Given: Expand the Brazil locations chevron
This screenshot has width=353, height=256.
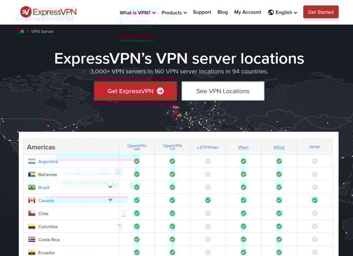Looking at the screenshot, I should click(x=110, y=187).
